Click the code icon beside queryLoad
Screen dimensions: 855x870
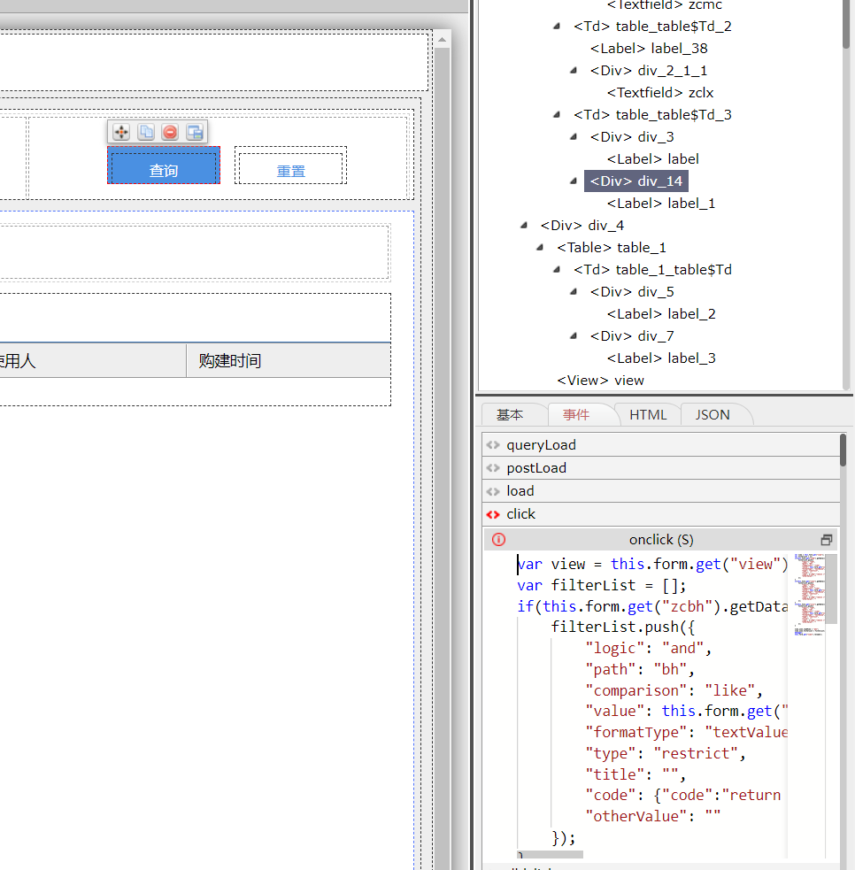tap(493, 445)
